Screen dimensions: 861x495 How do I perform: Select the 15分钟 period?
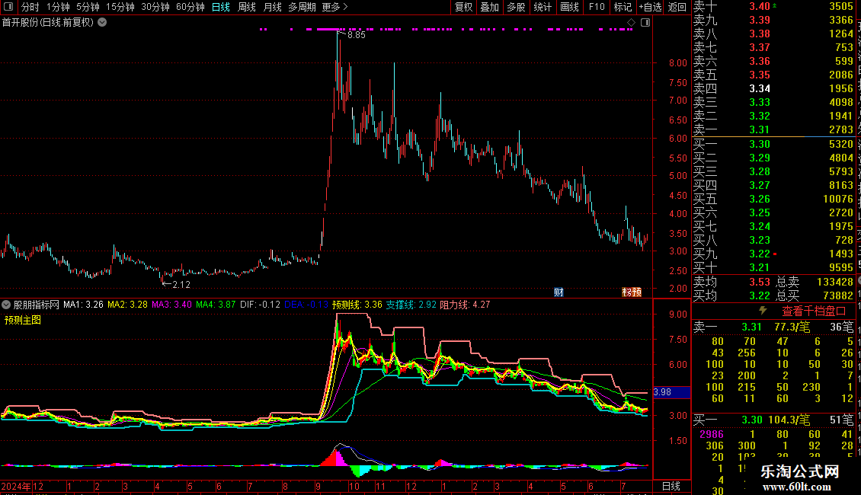coord(120,7)
